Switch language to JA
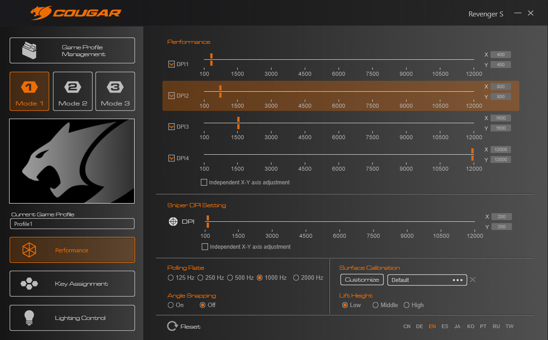The image size is (548, 340). coord(458,327)
